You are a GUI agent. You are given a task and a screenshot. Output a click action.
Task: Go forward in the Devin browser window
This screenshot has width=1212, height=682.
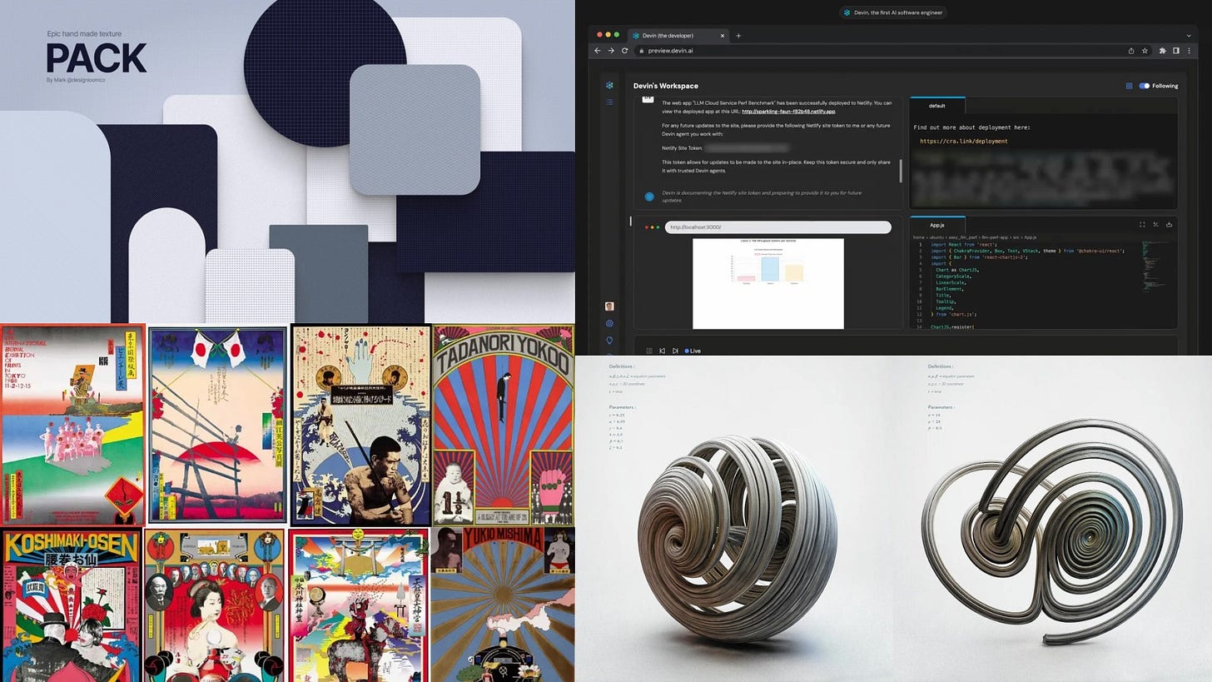pos(611,51)
